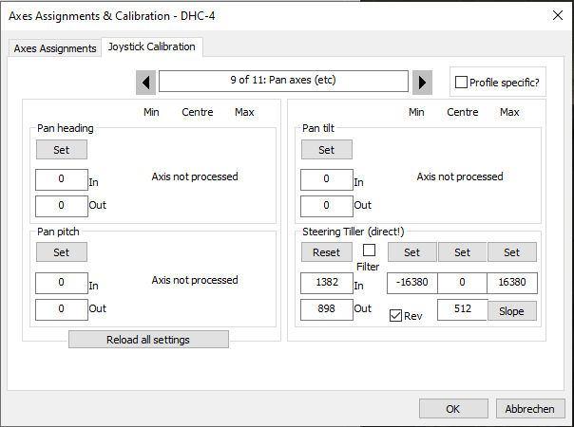Viewport: 574px width, 427px height.
Task: Enable the Profile specific checkbox
Action: coord(462,83)
